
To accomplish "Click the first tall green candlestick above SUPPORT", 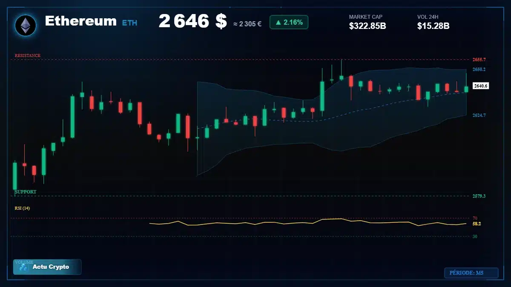I will tap(15, 176).
